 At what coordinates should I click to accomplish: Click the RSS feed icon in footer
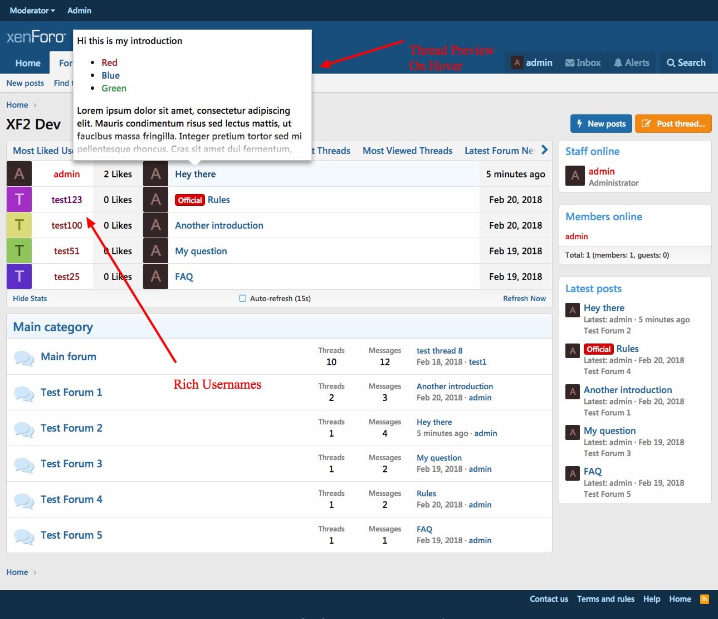tap(704, 599)
